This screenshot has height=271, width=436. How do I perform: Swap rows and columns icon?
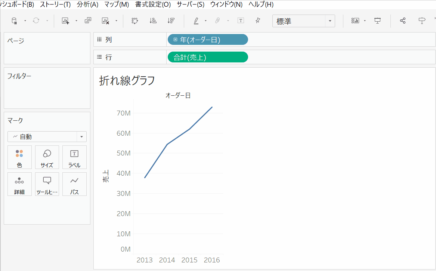135,21
